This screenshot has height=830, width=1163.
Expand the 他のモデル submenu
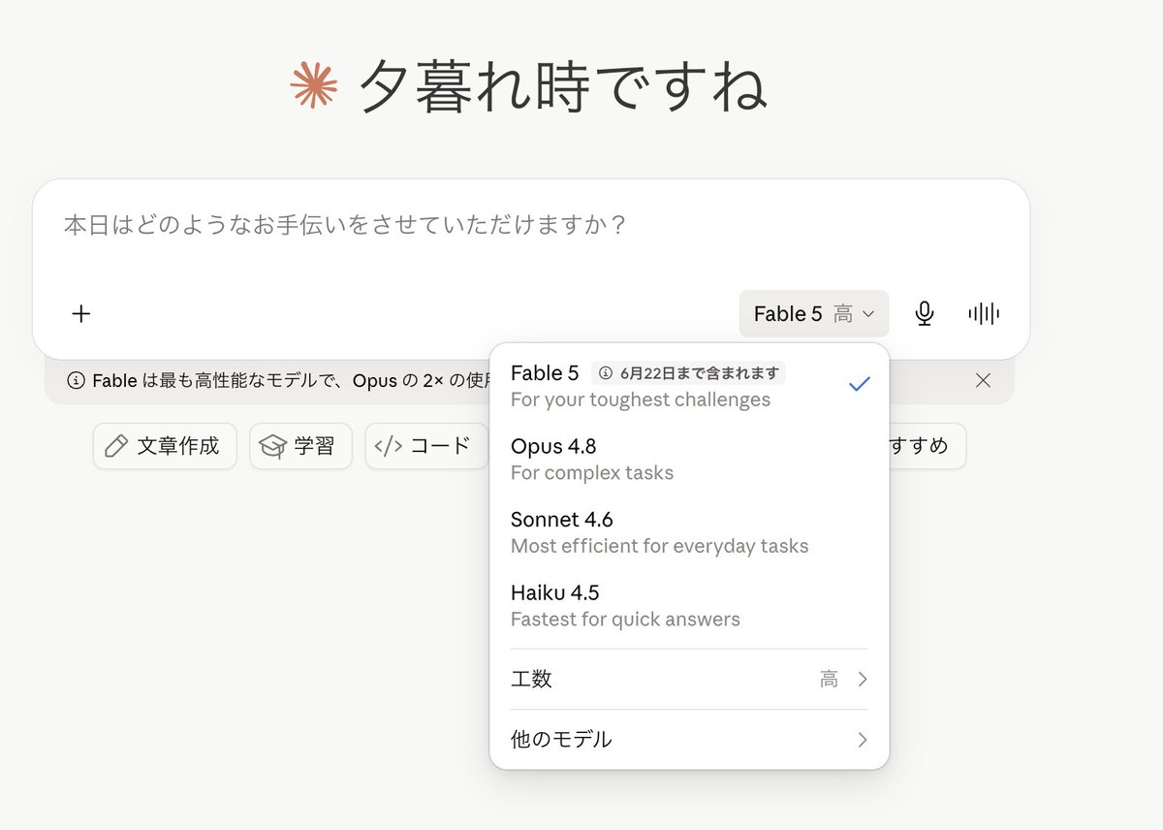(x=689, y=740)
